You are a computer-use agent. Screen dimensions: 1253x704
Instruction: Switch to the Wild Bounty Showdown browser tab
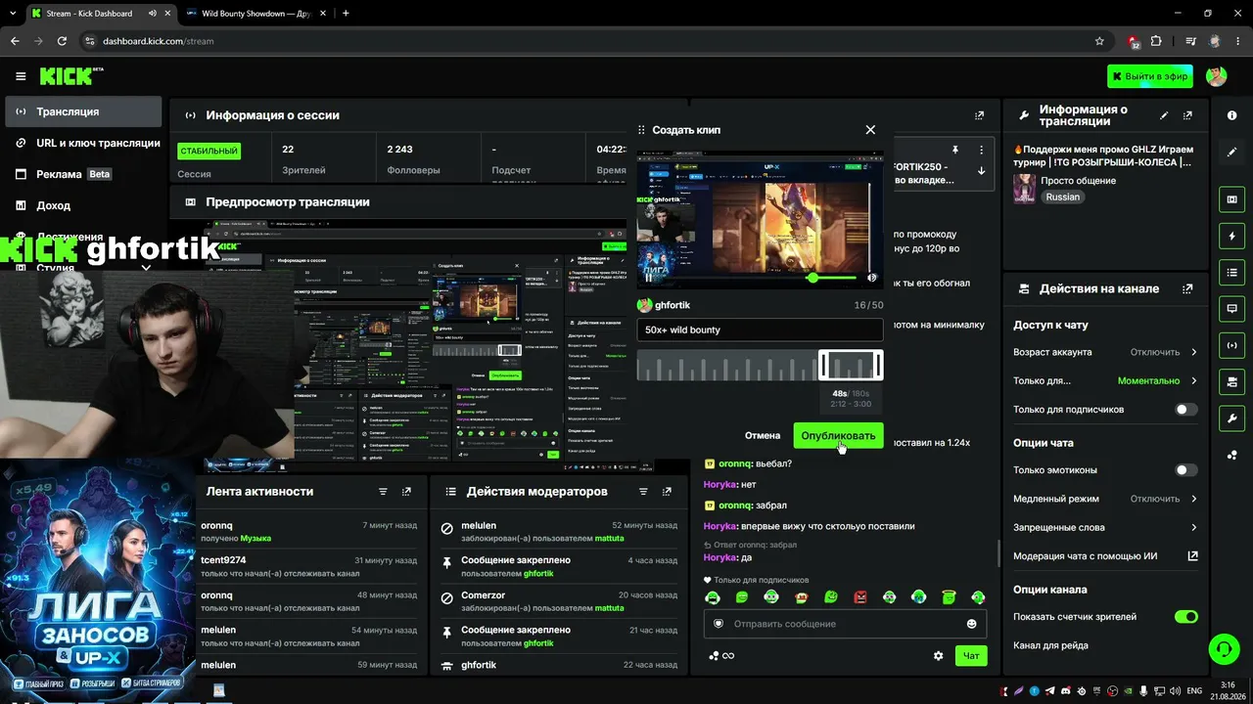[x=255, y=14]
